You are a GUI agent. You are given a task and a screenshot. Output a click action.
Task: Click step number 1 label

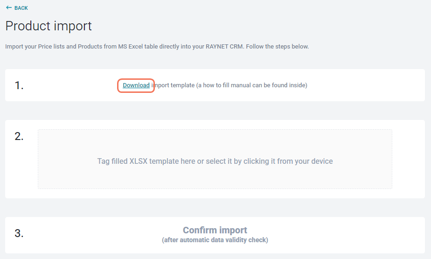pyautogui.click(x=19, y=85)
